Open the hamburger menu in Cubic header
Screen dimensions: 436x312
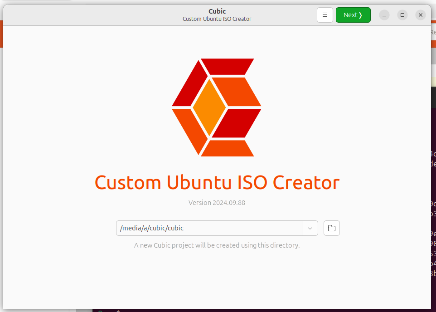pyautogui.click(x=325, y=15)
